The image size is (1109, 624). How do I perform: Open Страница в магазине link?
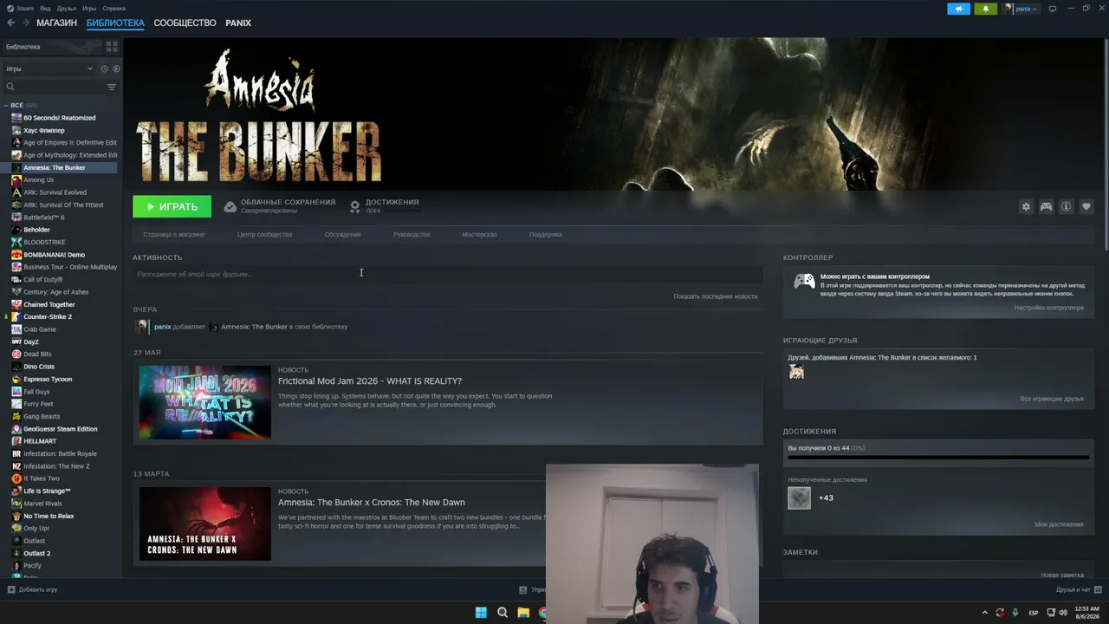(x=174, y=234)
